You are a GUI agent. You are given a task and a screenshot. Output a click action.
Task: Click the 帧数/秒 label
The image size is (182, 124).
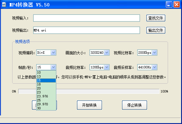[26, 67]
